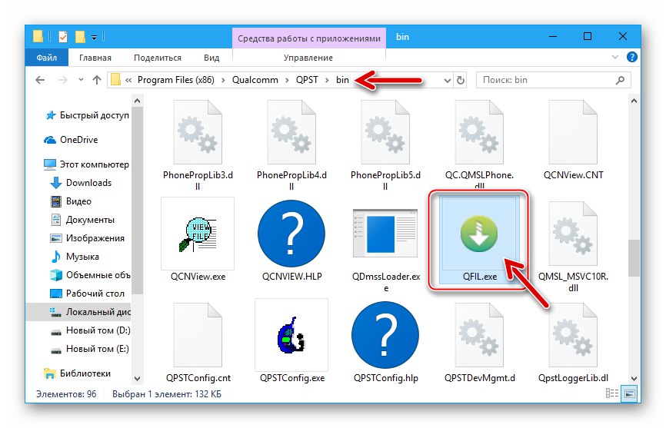The width and height of the screenshot is (666, 428).
Task: Open the recent locations dropdown arrow
Action: [81, 80]
